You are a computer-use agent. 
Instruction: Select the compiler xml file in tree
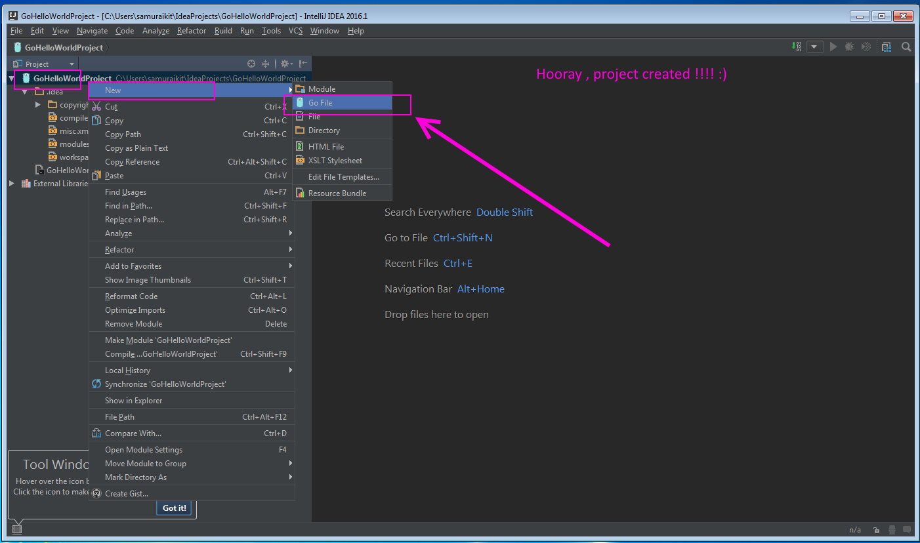(x=68, y=118)
